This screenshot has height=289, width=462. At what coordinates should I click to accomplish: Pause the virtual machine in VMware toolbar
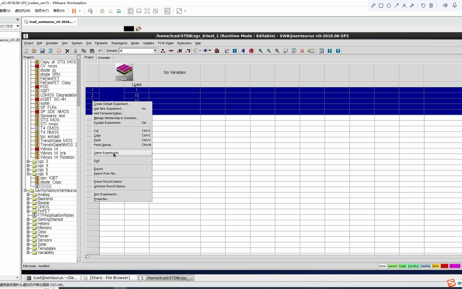[74, 11]
